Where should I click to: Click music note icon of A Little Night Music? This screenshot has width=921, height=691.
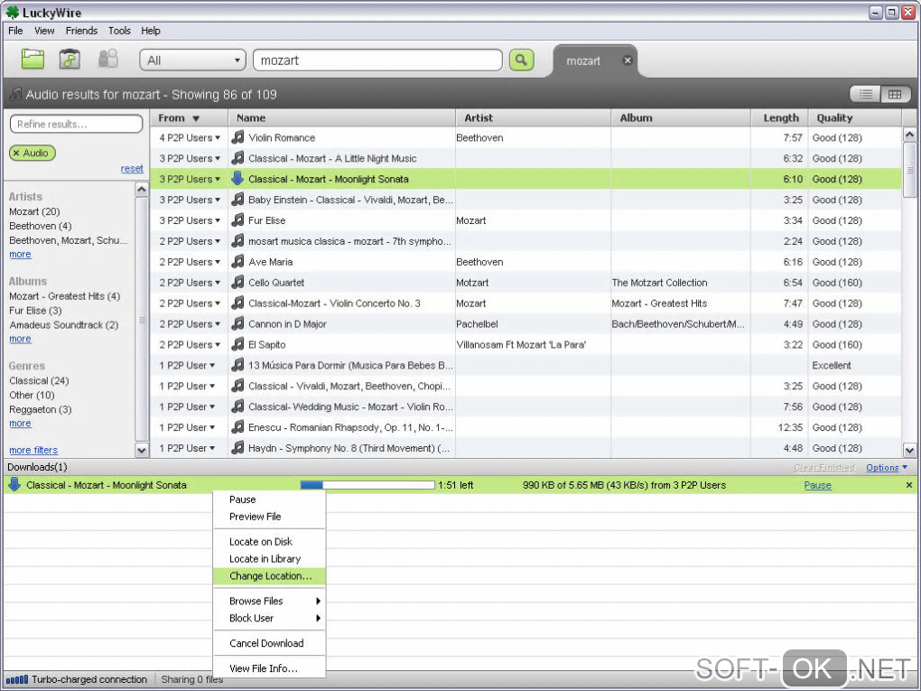(237, 158)
